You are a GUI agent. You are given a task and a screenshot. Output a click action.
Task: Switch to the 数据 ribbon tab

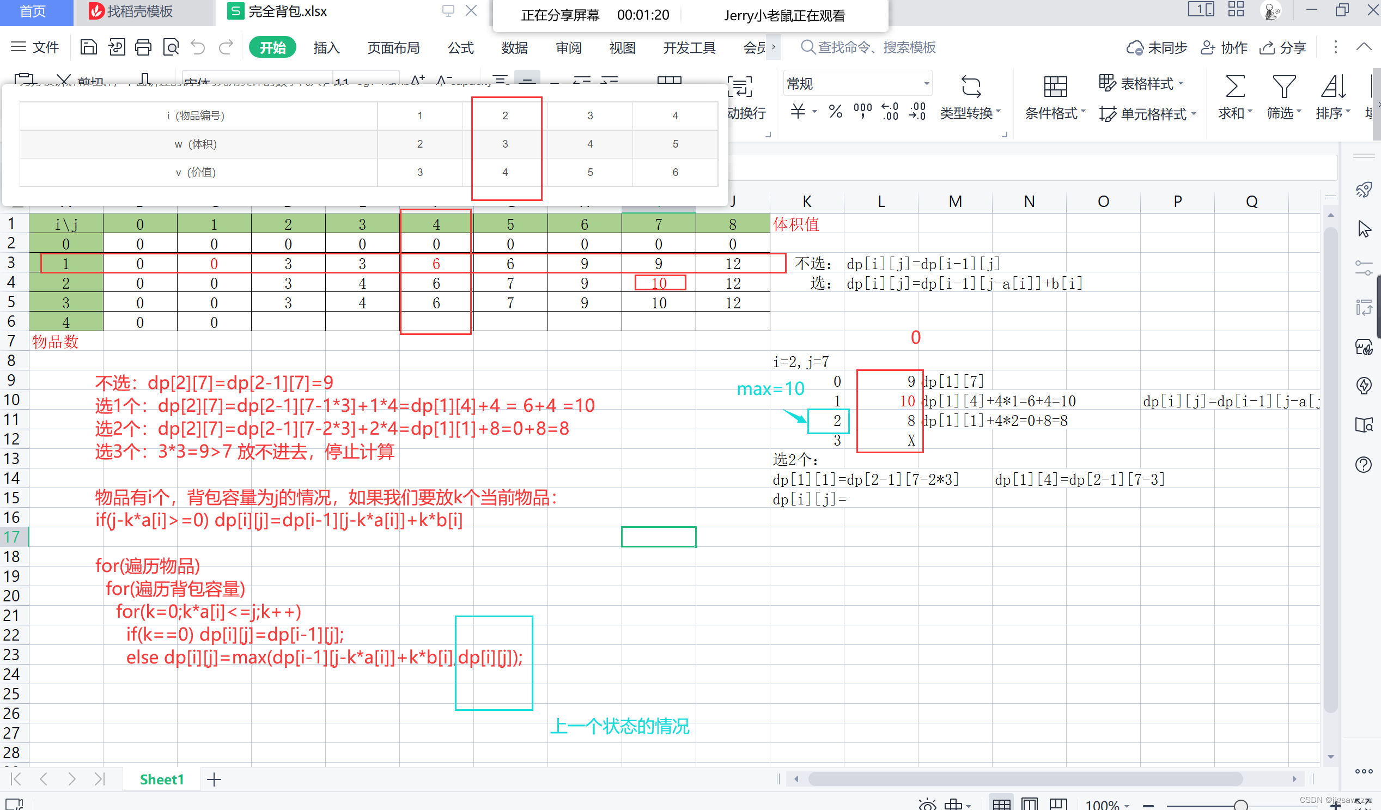tap(514, 48)
